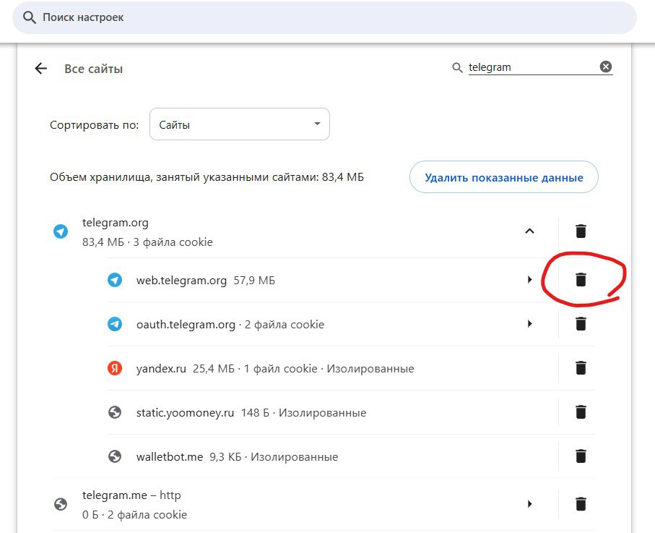Click the Все сайты page title
The width and height of the screenshot is (655, 533).
pos(94,69)
